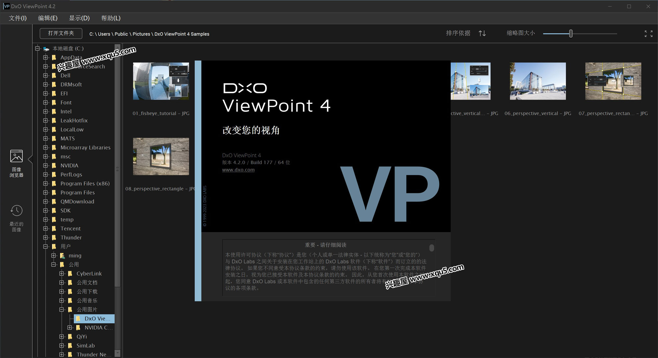Viewport: 658px width, 358px height.
Task: Select the QMDownload folder
Action: pyautogui.click(x=77, y=202)
